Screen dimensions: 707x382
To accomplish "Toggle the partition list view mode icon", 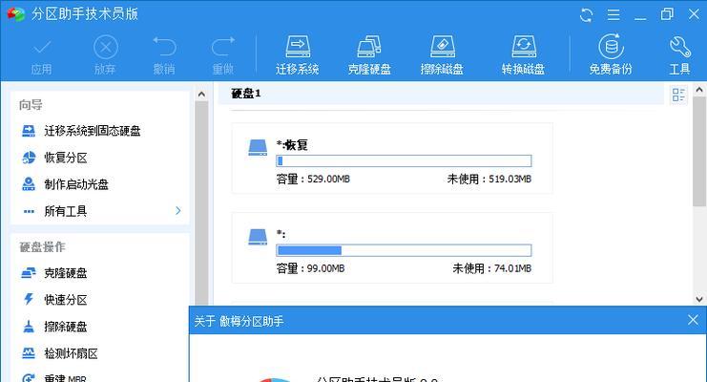I will click(x=678, y=95).
